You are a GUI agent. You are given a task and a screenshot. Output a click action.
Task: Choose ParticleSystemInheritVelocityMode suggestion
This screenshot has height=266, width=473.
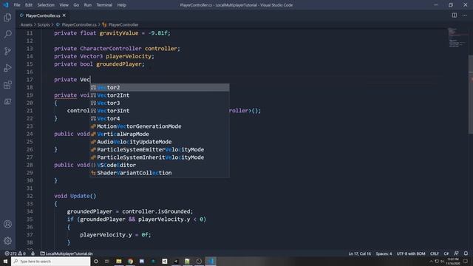(160, 157)
